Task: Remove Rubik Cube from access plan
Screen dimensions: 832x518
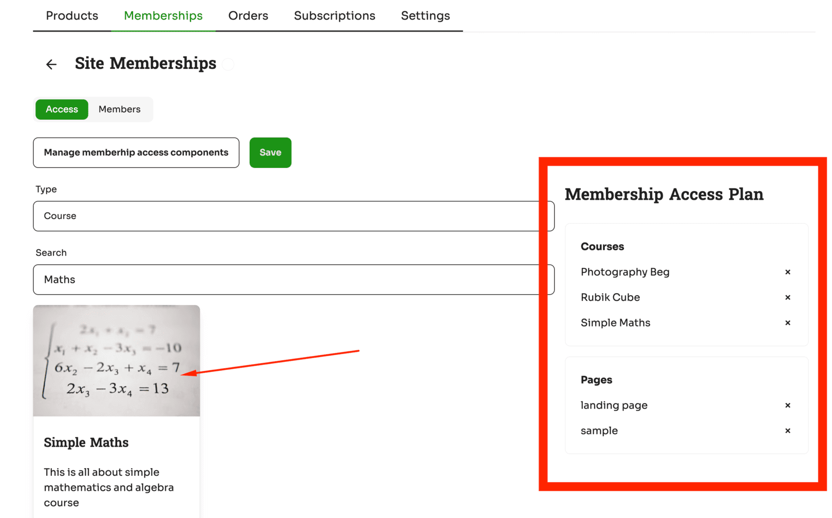Action: click(x=787, y=297)
